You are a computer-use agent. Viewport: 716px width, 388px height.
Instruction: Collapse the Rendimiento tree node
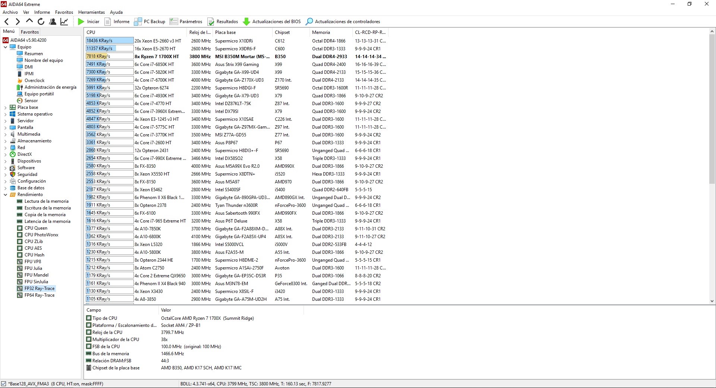coord(6,195)
